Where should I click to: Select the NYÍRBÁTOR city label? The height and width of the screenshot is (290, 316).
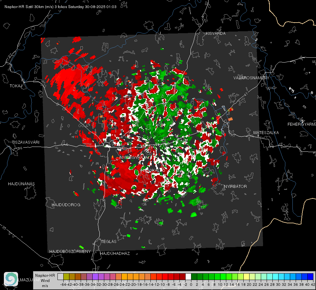pos(235,187)
